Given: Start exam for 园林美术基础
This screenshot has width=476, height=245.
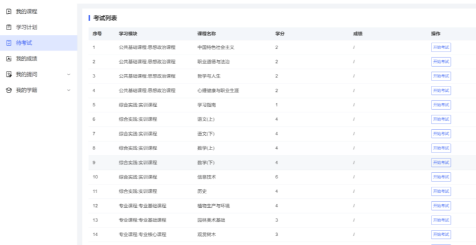Looking at the screenshot, I should click(x=440, y=220).
